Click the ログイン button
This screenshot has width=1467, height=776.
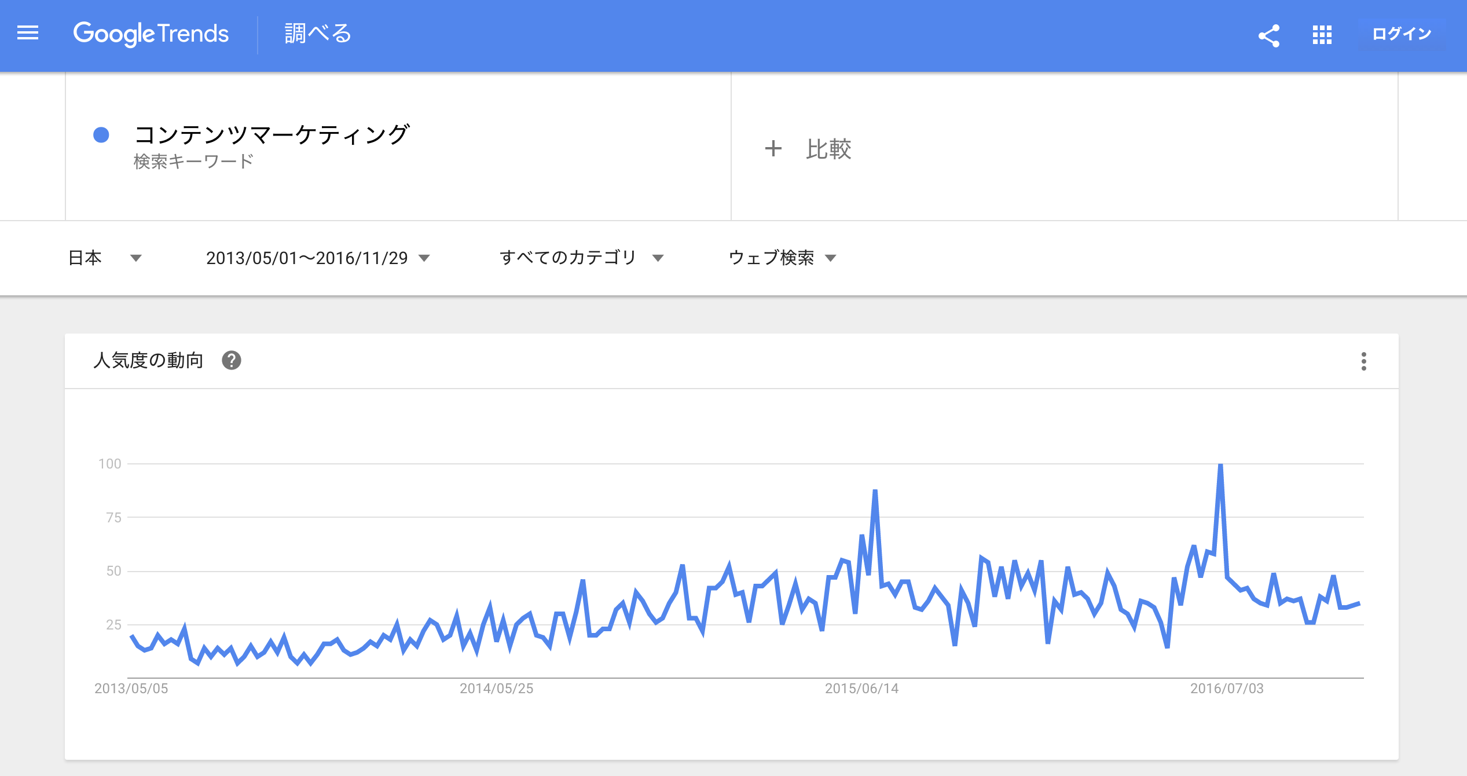pyautogui.click(x=1402, y=34)
